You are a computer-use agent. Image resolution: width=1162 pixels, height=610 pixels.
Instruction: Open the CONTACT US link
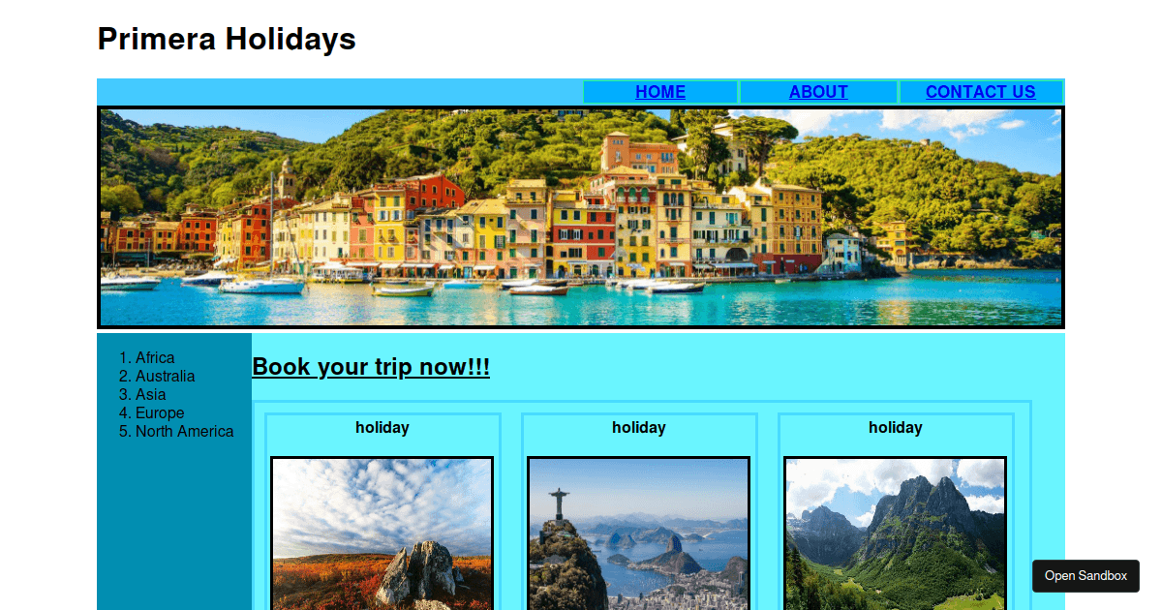pyautogui.click(x=981, y=92)
